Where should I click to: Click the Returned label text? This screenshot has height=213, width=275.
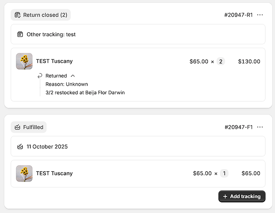pyautogui.click(x=56, y=76)
